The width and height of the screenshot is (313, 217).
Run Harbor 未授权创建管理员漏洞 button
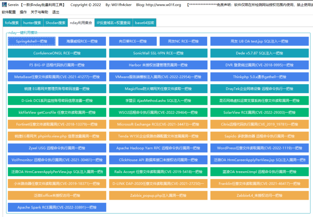point(158,65)
